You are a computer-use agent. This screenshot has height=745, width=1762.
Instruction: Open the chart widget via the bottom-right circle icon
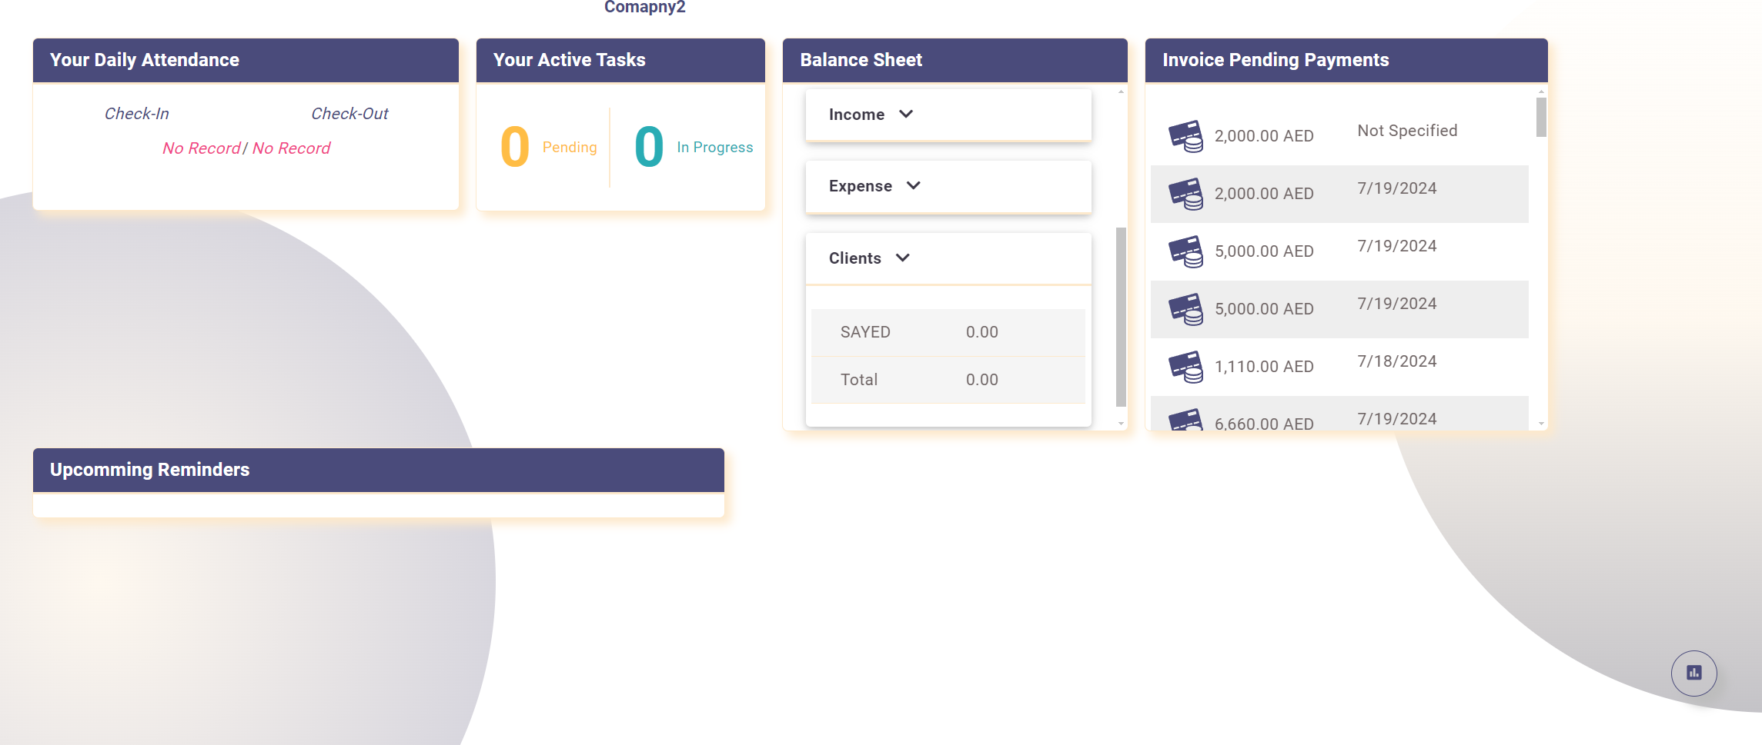(1693, 673)
